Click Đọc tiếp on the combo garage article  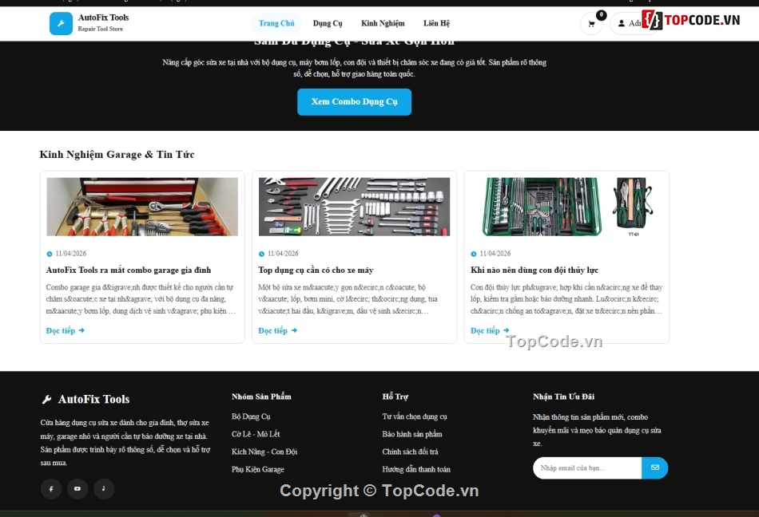[66, 330]
